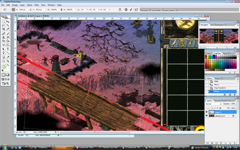The height and width of the screenshot is (150, 240).
Task: Select the Paint Bucket tool
Action: click(8, 41)
